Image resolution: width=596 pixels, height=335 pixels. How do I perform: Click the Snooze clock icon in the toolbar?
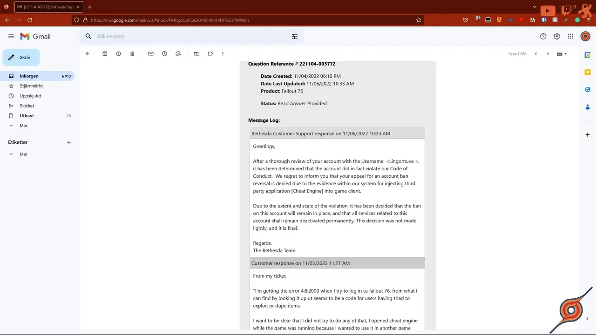point(164,54)
